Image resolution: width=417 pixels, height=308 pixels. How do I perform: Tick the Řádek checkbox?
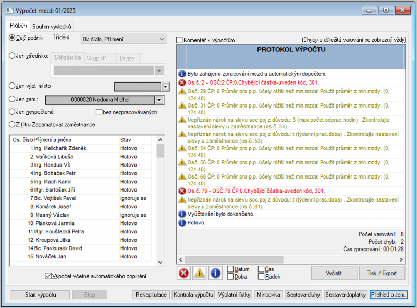coord(261,277)
